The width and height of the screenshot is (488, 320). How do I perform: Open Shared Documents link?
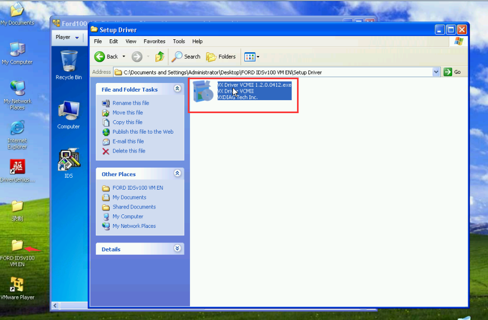pyautogui.click(x=134, y=207)
